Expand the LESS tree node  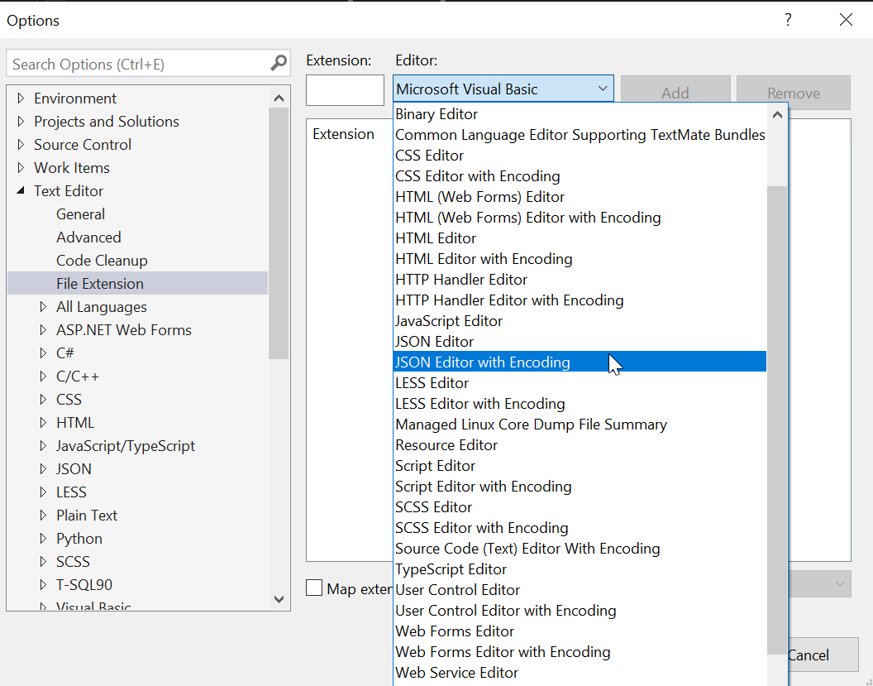[44, 492]
